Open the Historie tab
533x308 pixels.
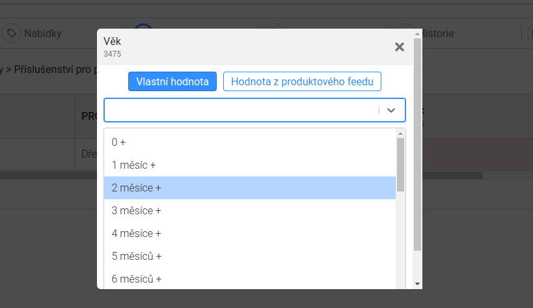(438, 33)
